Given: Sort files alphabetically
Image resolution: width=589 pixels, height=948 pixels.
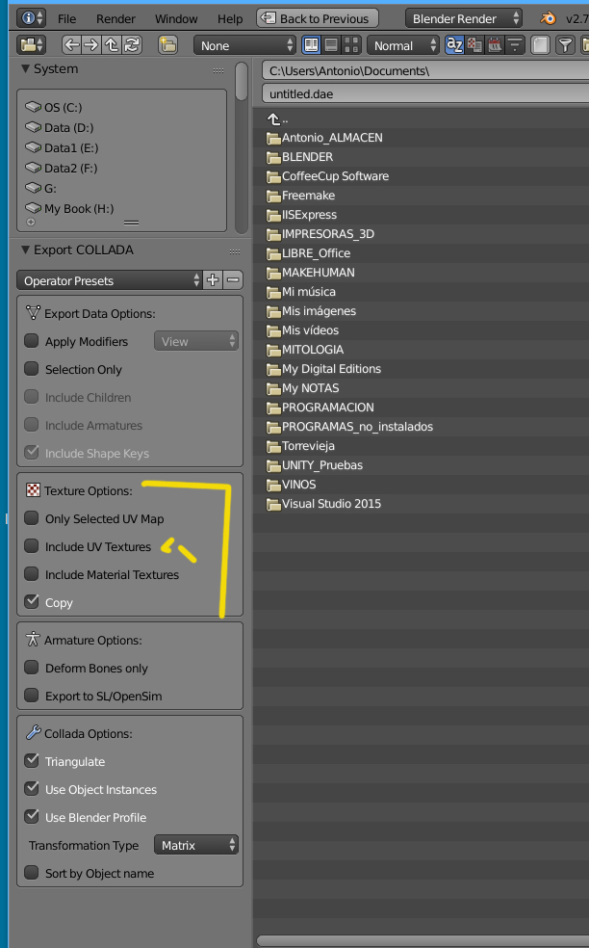Looking at the screenshot, I should pyautogui.click(x=454, y=44).
